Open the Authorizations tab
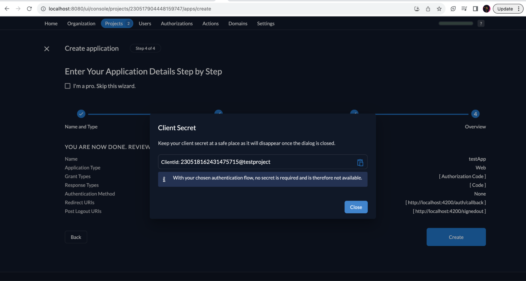Screen dimensions: 526x281 tap(177, 23)
